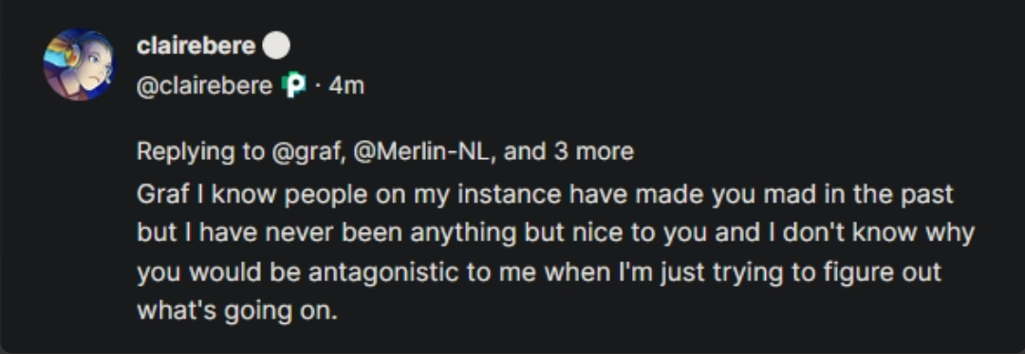Click the line containing 'antagonistic to me'
Image resolution: width=1025 pixels, height=354 pixels.
pyautogui.click(x=539, y=272)
